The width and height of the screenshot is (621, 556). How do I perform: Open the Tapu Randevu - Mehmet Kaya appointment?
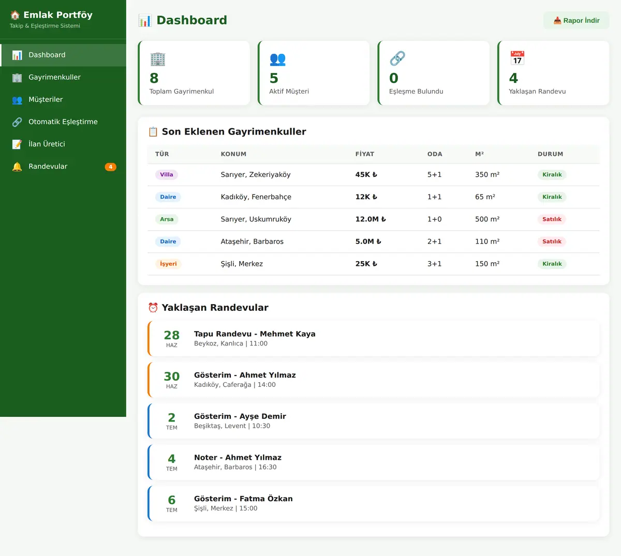coord(374,339)
